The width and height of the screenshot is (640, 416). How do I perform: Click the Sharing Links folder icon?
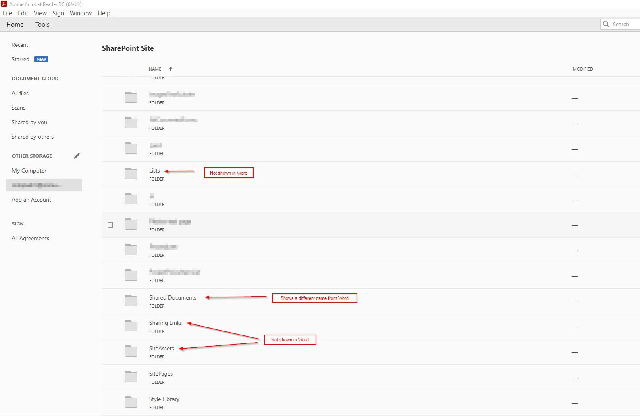pos(131,326)
